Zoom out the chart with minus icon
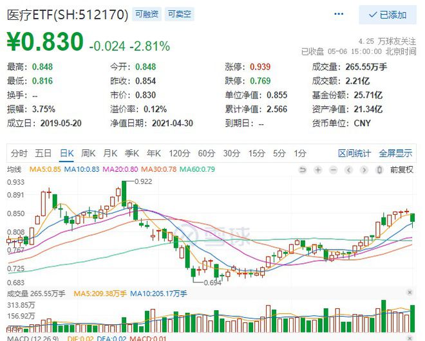 (334, 170)
